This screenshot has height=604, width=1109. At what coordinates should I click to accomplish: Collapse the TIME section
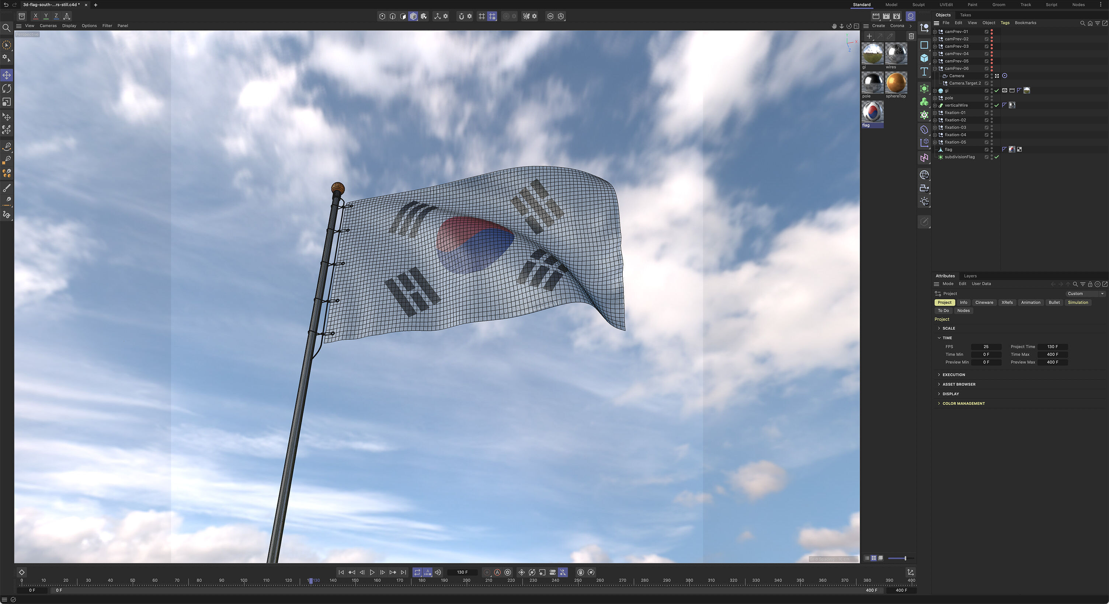pos(939,338)
